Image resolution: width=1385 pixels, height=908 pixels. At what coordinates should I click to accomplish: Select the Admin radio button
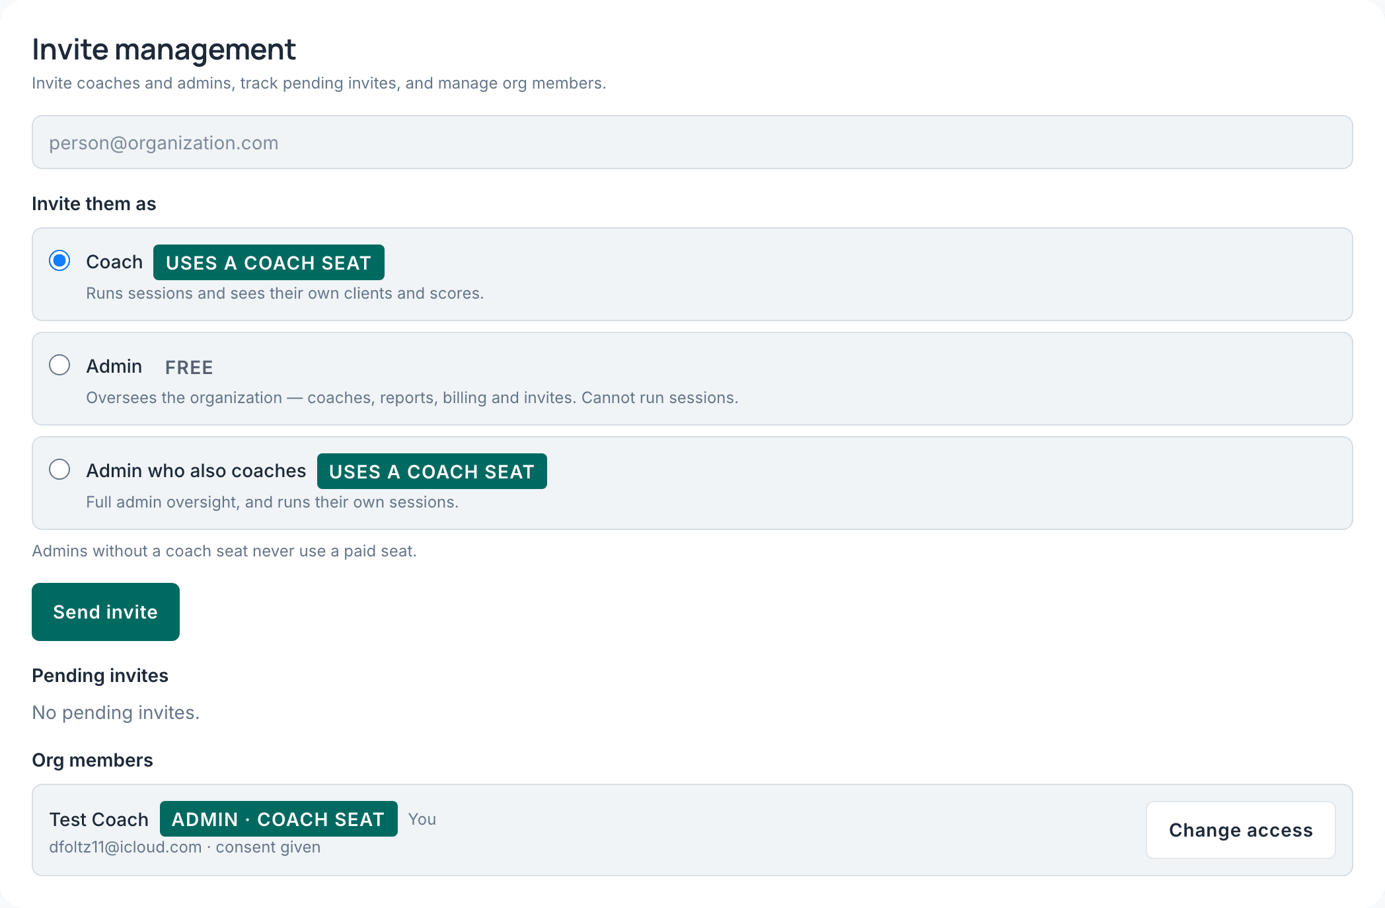pyautogui.click(x=59, y=365)
